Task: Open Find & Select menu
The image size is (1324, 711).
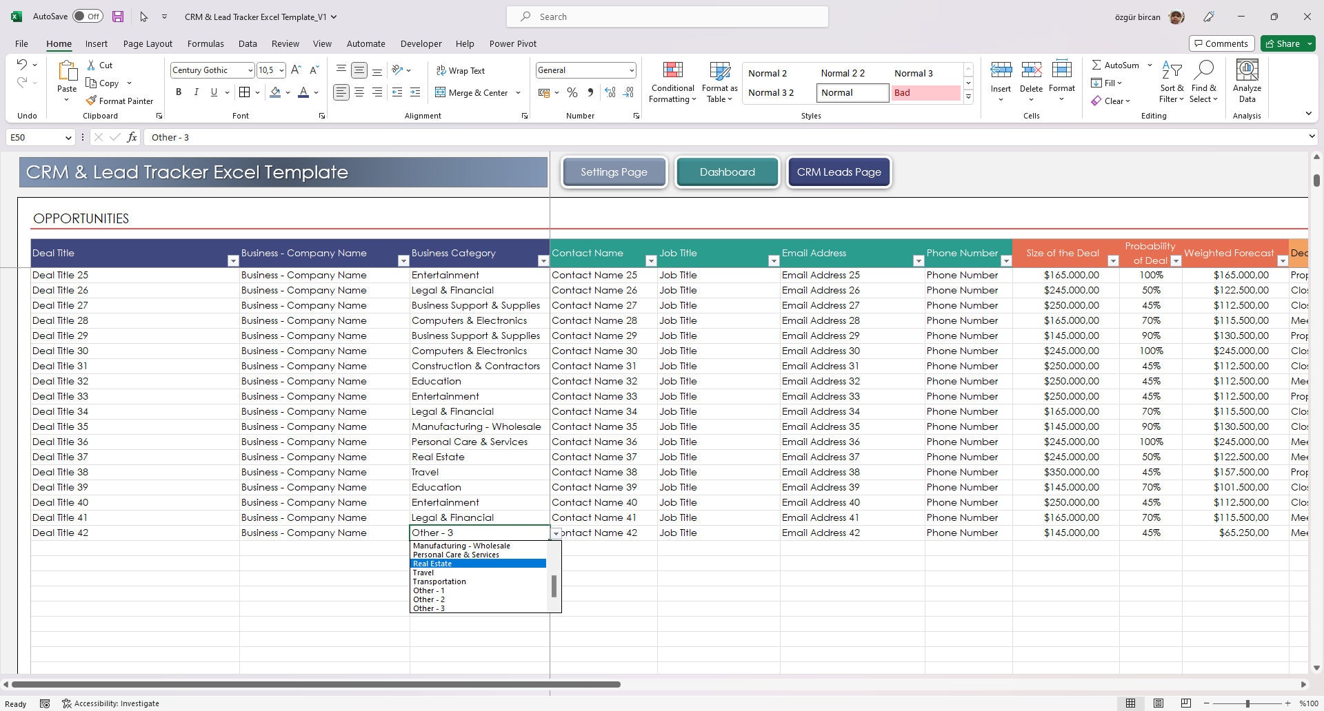Action: coord(1204,83)
